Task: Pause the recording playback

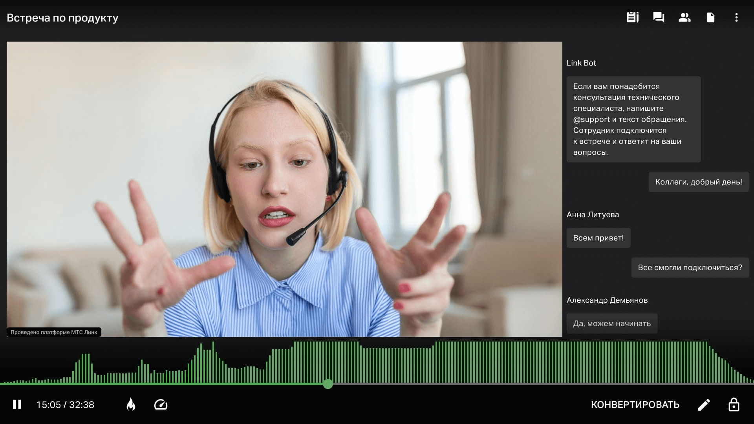Action: pos(17,404)
